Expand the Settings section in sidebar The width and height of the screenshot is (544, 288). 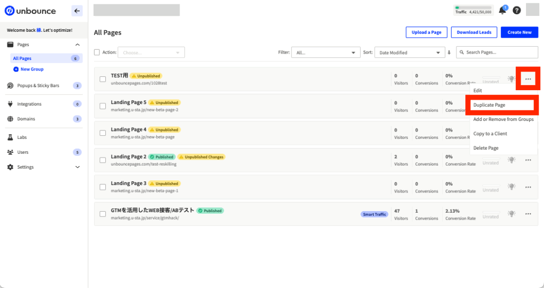(x=78, y=167)
